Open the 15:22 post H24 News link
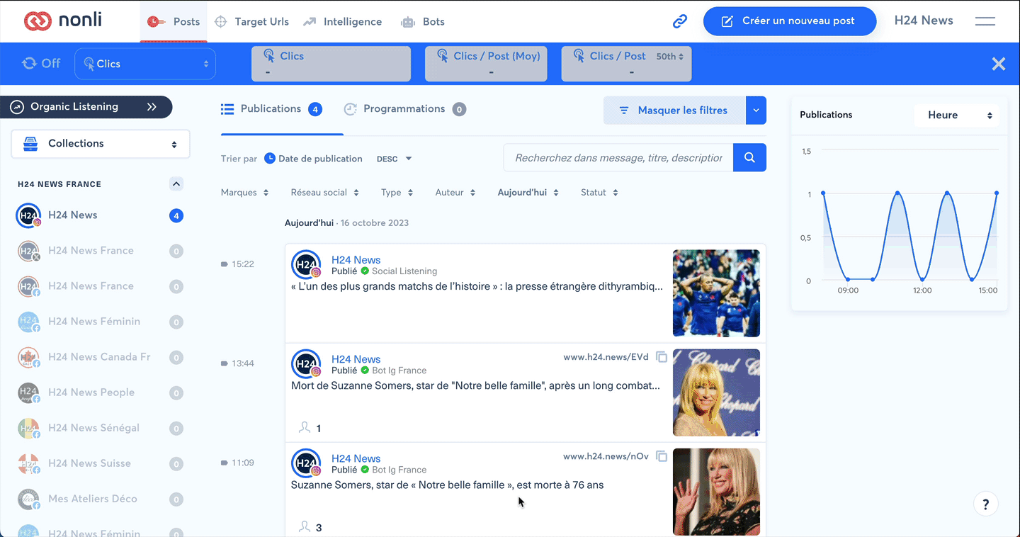This screenshot has height=537, width=1020. 356,260
